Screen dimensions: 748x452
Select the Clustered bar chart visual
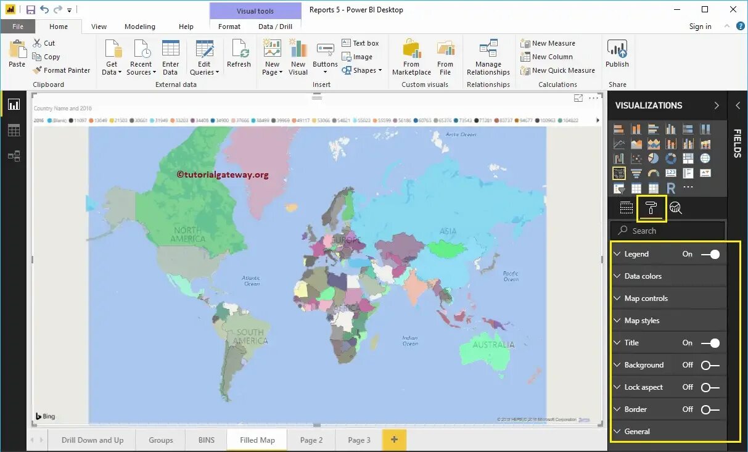pyautogui.click(x=654, y=129)
